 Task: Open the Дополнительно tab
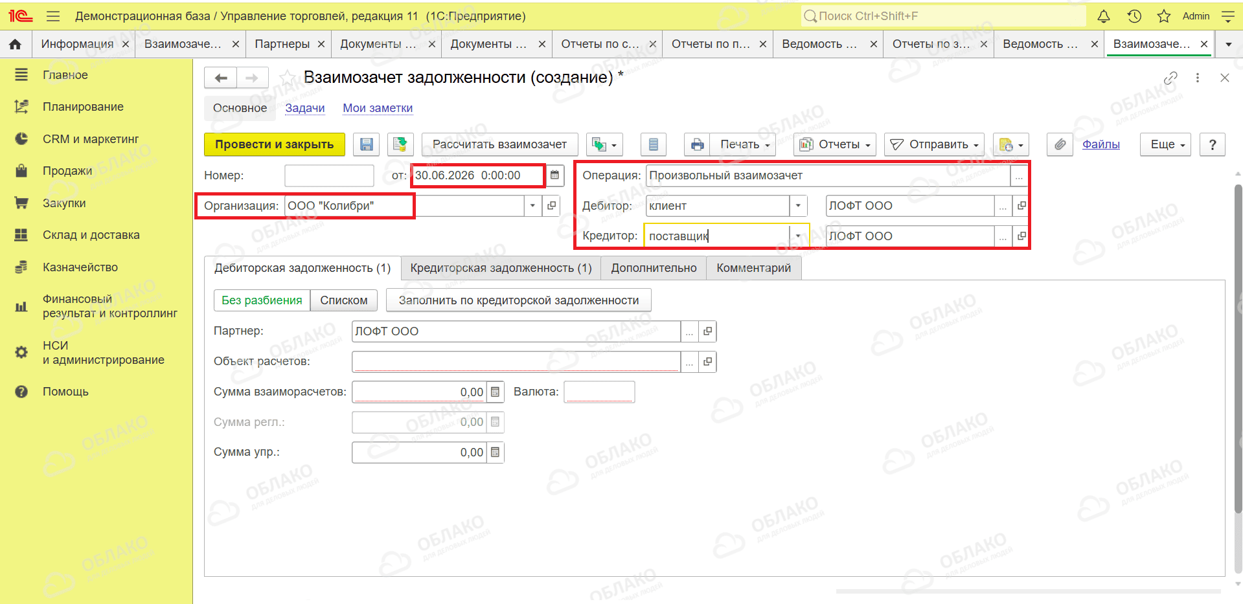pos(654,268)
